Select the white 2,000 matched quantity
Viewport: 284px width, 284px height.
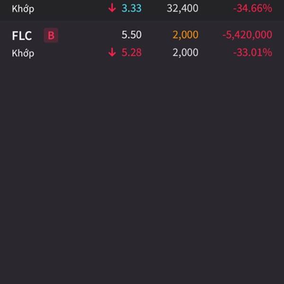pyautogui.click(x=186, y=53)
